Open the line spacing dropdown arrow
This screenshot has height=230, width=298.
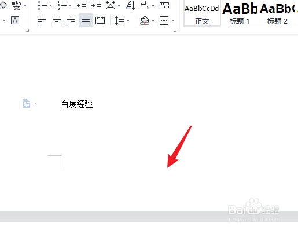click(128, 20)
